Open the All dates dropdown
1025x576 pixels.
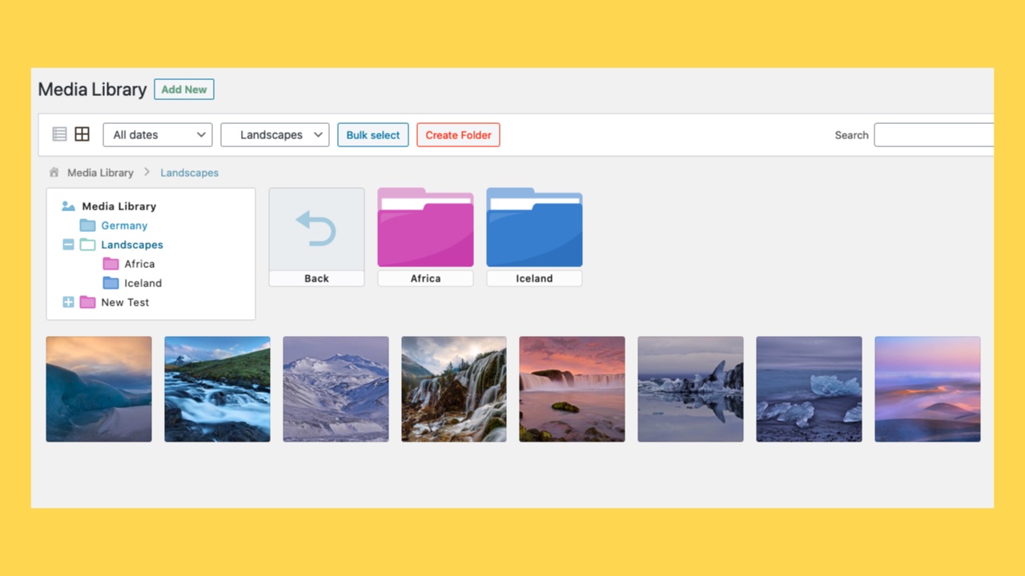[x=158, y=134]
